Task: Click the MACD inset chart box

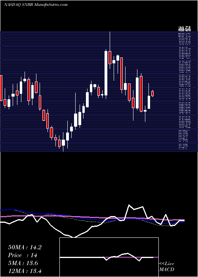Action: 109,257
